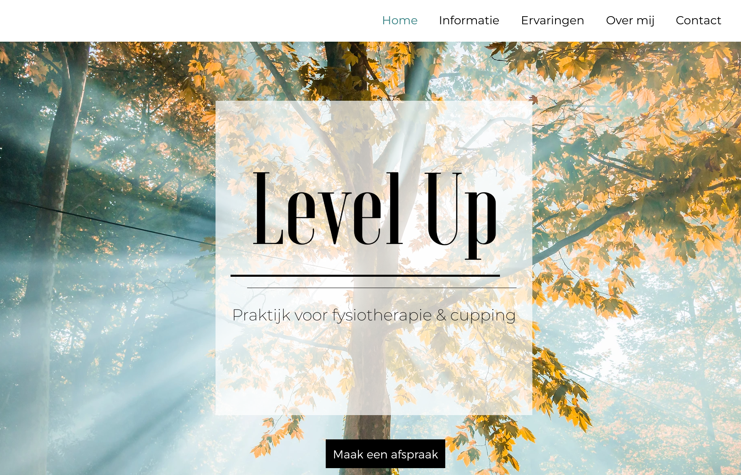The image size is (741, 475).
Task: Open the Home navigation link
Action: coord(399,20)
